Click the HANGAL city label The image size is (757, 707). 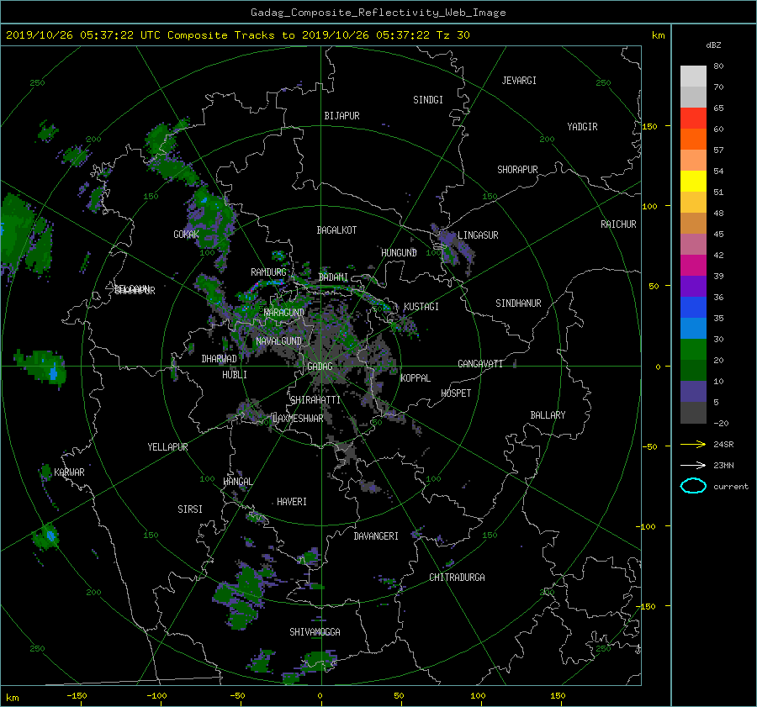point(237,482)
